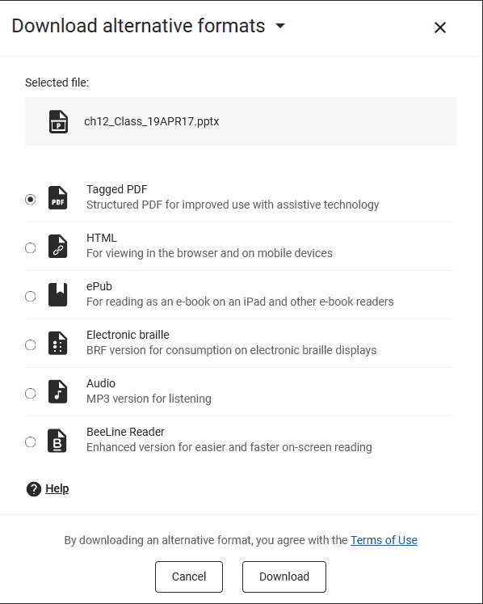
Task: Select the Tagged PDF radio button
Action: pyautogui.click(x=31, y=199)
